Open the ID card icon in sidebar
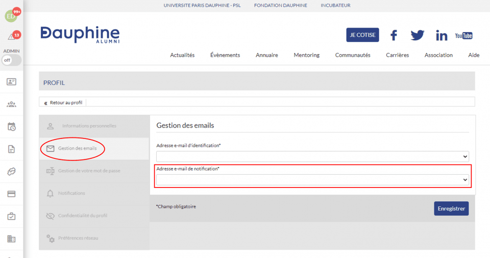 [12, 82]
